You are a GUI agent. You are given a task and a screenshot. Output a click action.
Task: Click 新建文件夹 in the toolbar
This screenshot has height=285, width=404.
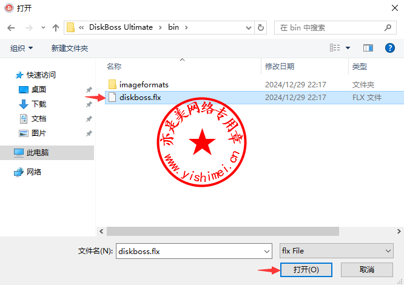point(70,48)
